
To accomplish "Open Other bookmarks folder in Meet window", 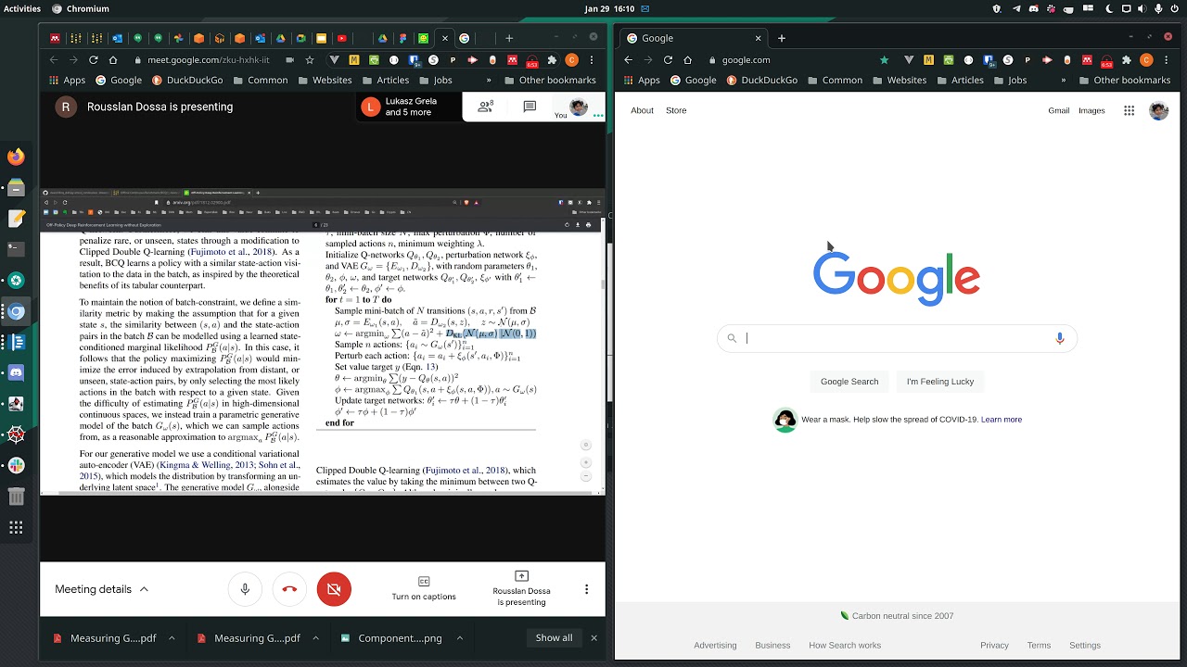I will coord(549,81).
